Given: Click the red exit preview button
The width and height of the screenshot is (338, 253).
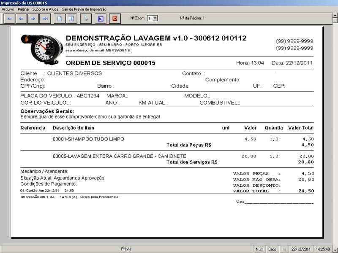Looking at the screenshot, I should click(x=114, y=19).
